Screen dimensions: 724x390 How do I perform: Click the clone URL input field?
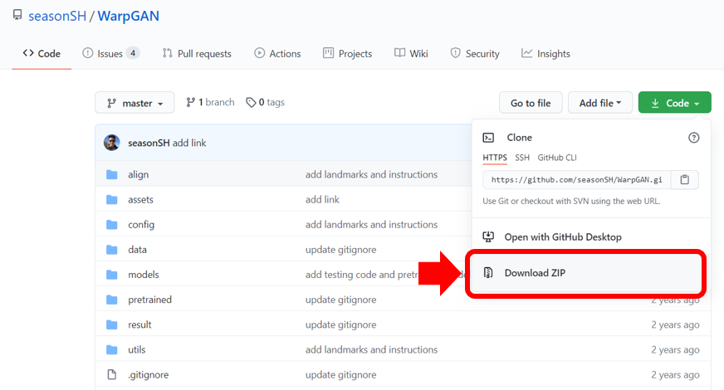pyautogui.click(x=577, y=179)
